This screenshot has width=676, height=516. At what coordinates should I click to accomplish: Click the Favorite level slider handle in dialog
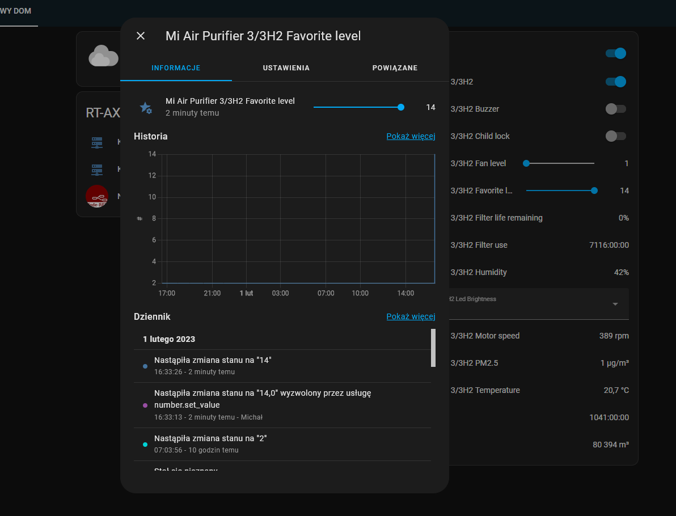(401, 107)
